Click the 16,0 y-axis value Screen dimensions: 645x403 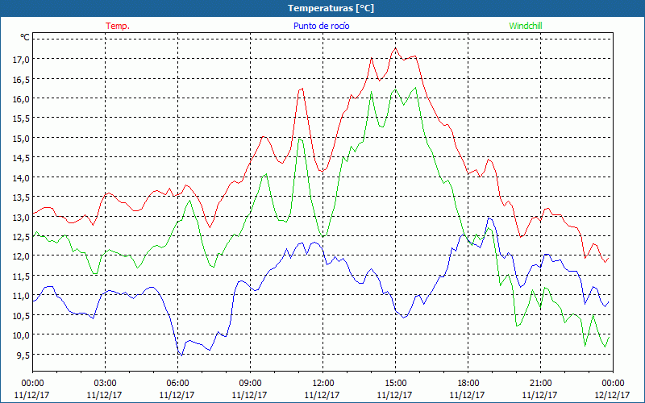21,98
